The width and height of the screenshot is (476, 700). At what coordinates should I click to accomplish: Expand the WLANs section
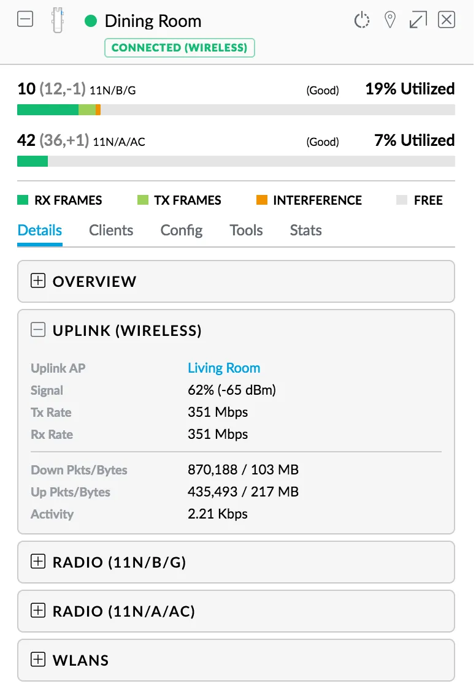tap(38, 660)
